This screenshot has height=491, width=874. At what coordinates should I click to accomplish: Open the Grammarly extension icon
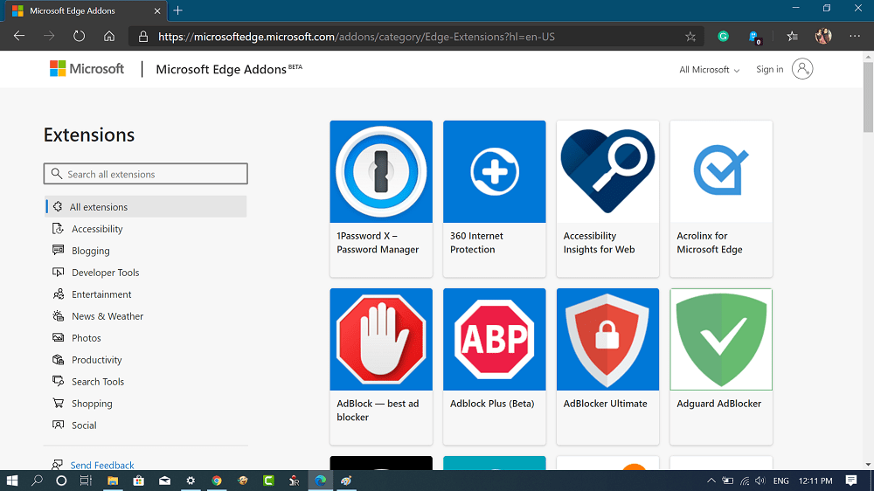pyautogui.click(x=723, y=36)
